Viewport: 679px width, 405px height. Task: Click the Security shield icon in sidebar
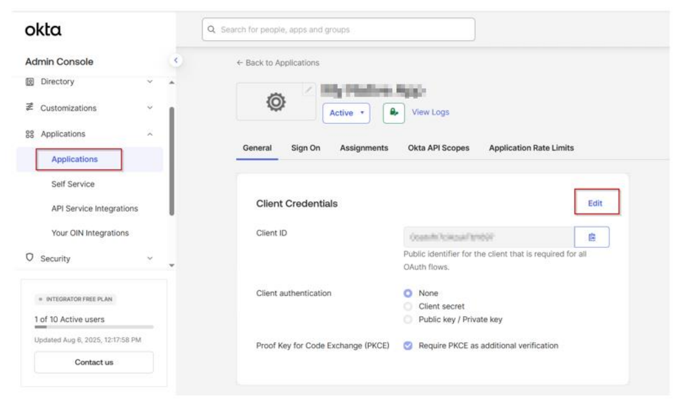pos(30,258)
